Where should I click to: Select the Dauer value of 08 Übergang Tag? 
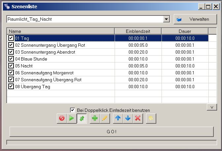(x=185, y=87)
